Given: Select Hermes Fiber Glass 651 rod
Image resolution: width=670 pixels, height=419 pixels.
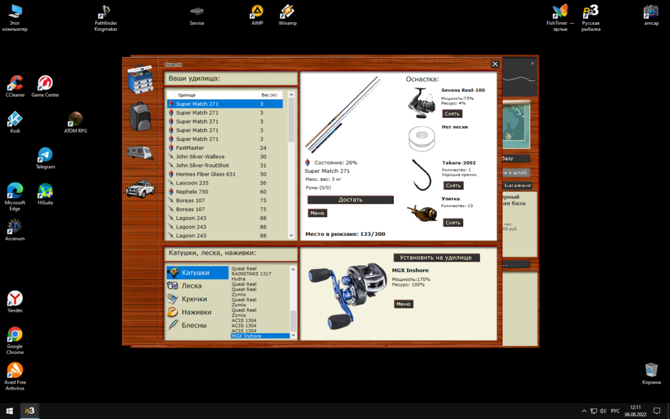Looking at the screenshot, I should (x=206, y=174).
